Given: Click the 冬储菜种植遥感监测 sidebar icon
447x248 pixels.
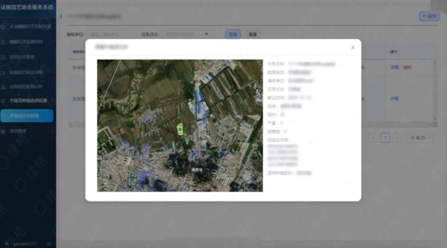Looking at the screenshot, I should point(3,101).
